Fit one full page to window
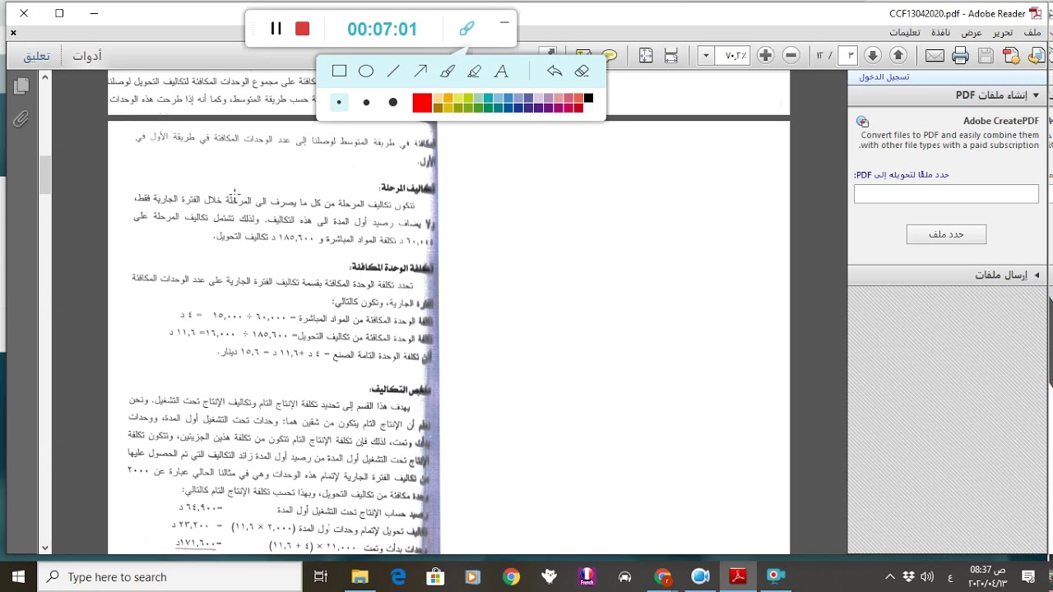 pos(646,55)
